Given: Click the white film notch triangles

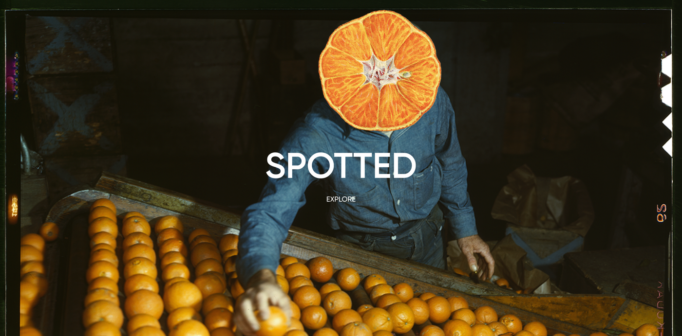Looking at the screenshot, I should pos(666,104).
